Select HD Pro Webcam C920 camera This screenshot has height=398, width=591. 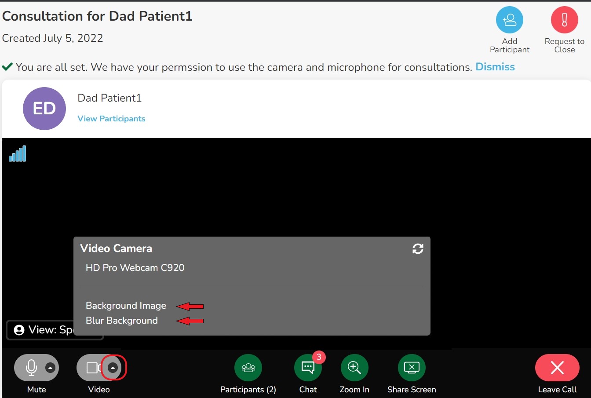(x=135, y=268)
